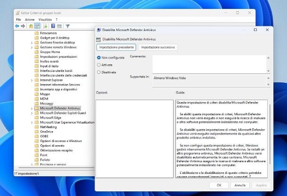The height and width of the screenshot is (196, 287).
Task: Open the Visualizza menu
Action: pyautogui.click(x=45, y=20)
